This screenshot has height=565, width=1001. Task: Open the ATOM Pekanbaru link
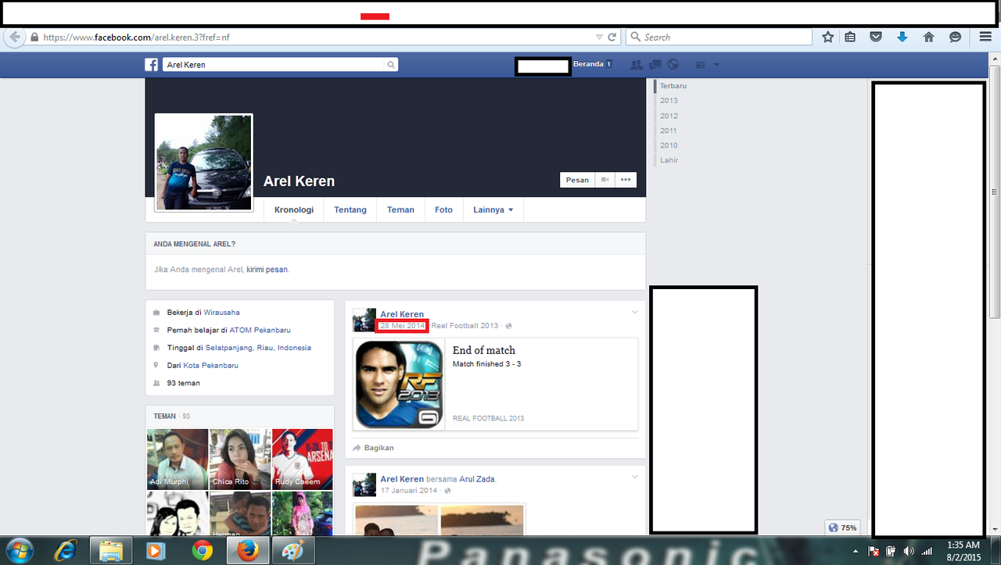[260, 331]
